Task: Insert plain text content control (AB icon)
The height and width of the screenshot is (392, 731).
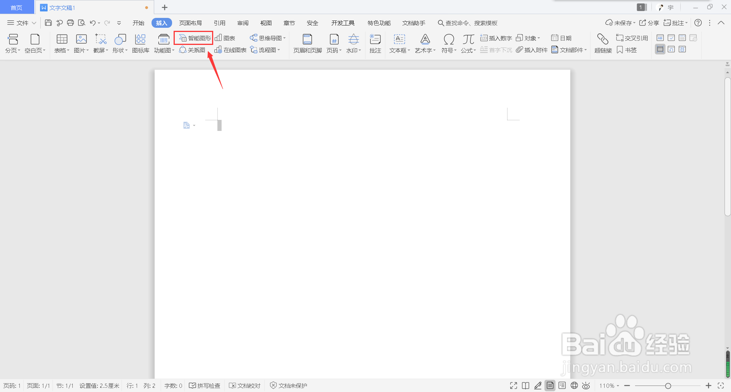Action: pos(660,38)
